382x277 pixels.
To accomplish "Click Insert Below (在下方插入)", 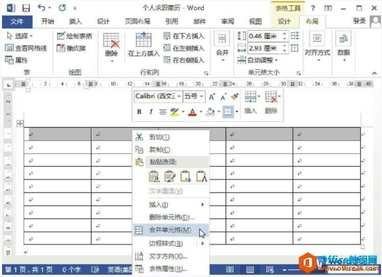I will coord(184,36).
